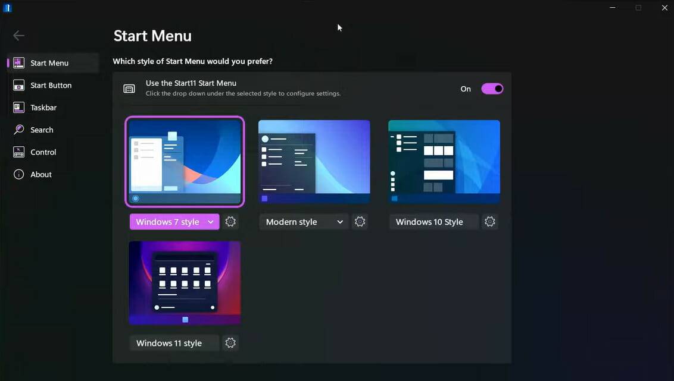The height and width of the screenshot is (381, 674).
Task: Click the gear next to Windows 11 style
Action: 230,342
